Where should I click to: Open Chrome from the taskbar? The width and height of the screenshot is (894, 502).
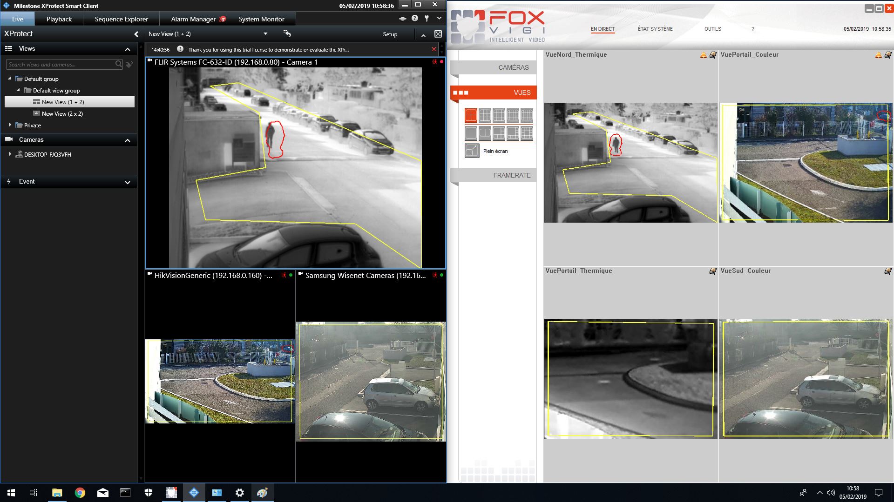pyautogui.click(x=80, y=493)
